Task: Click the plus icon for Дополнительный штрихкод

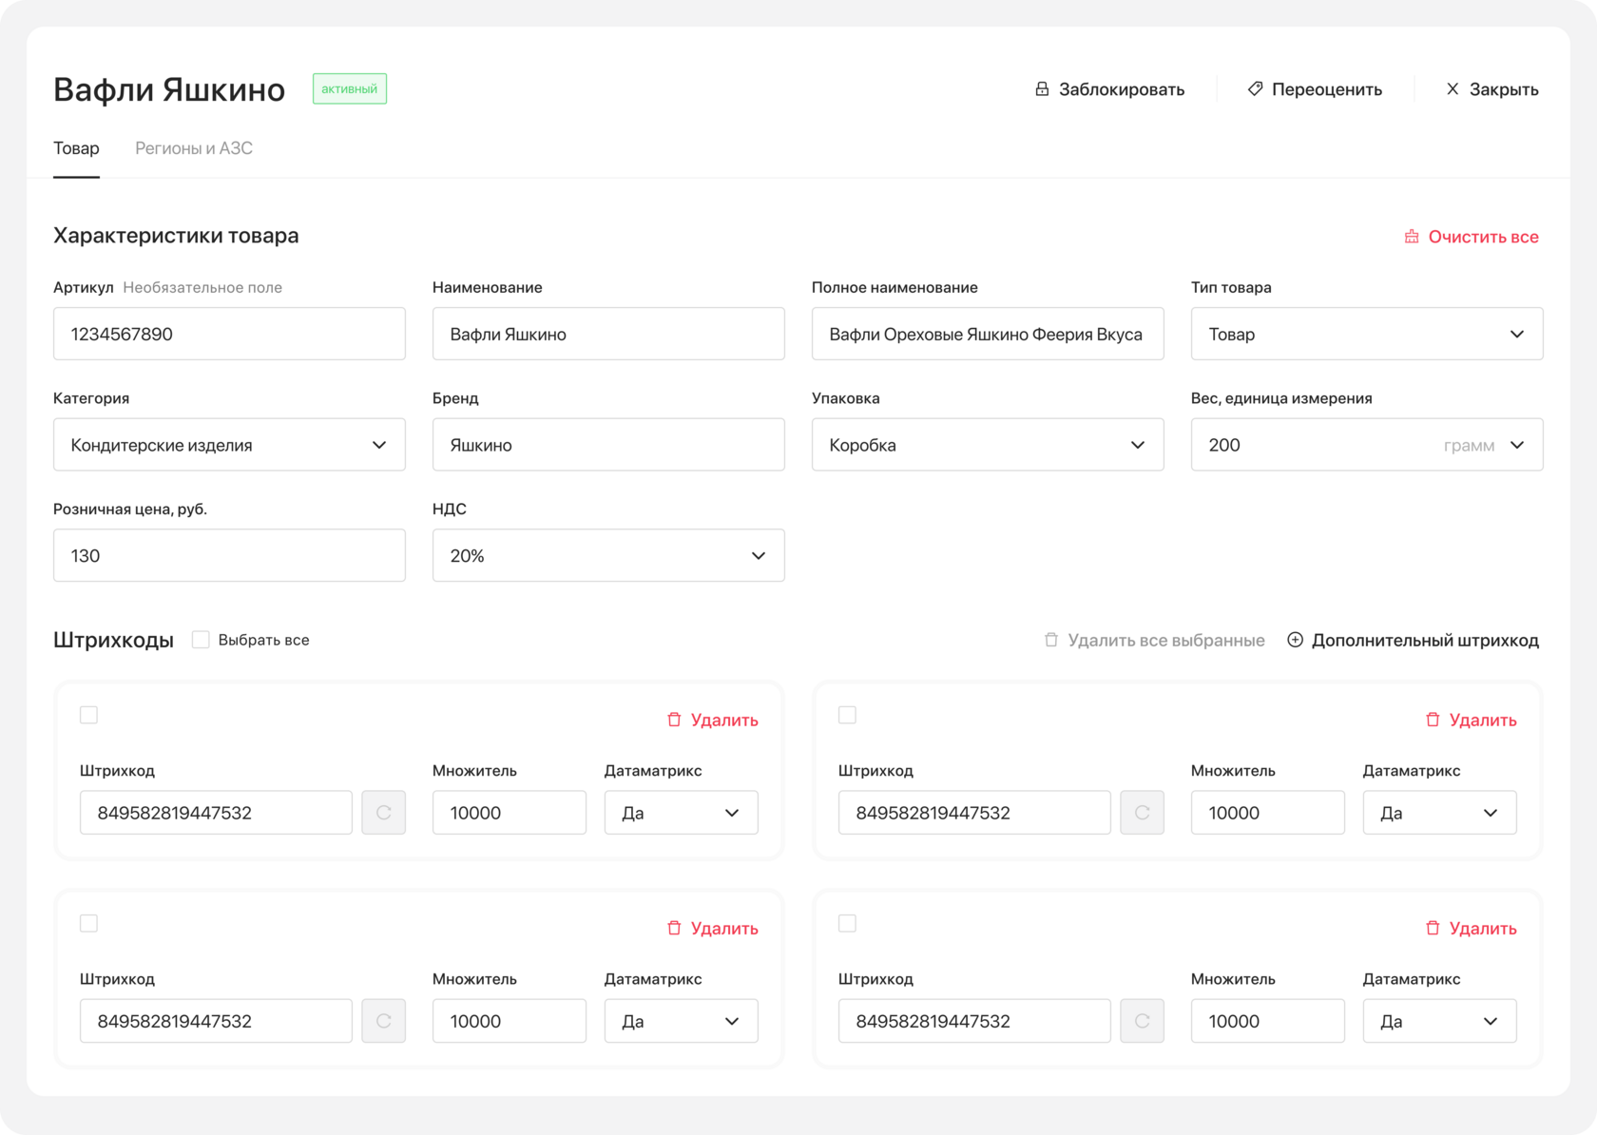Action: 1295,640
